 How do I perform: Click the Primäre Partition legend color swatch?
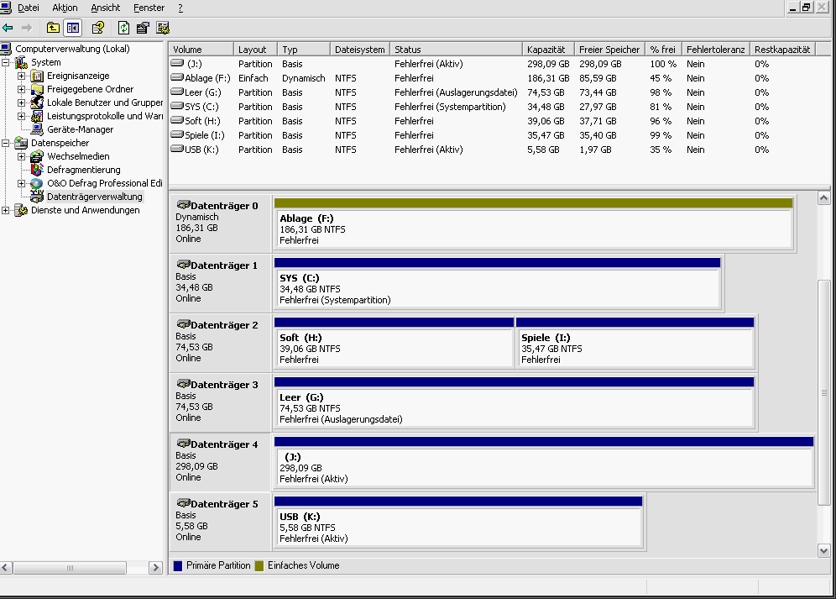[178, 565]
